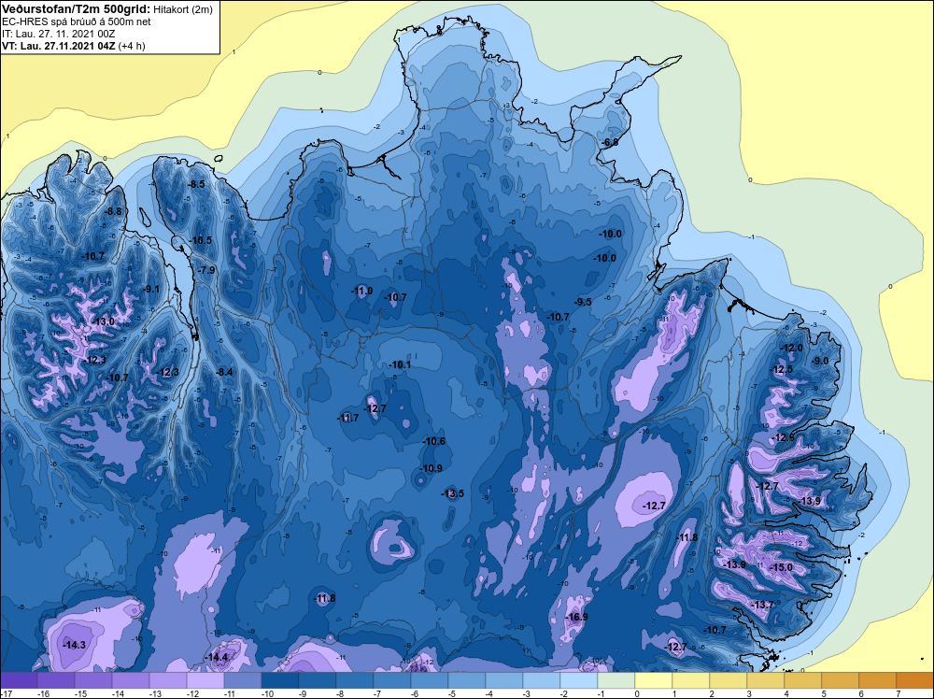Click the 'VT: Lau. 27.11.2021 04Z (+4 h)' line
934x699 pixels.
point(73,45)
